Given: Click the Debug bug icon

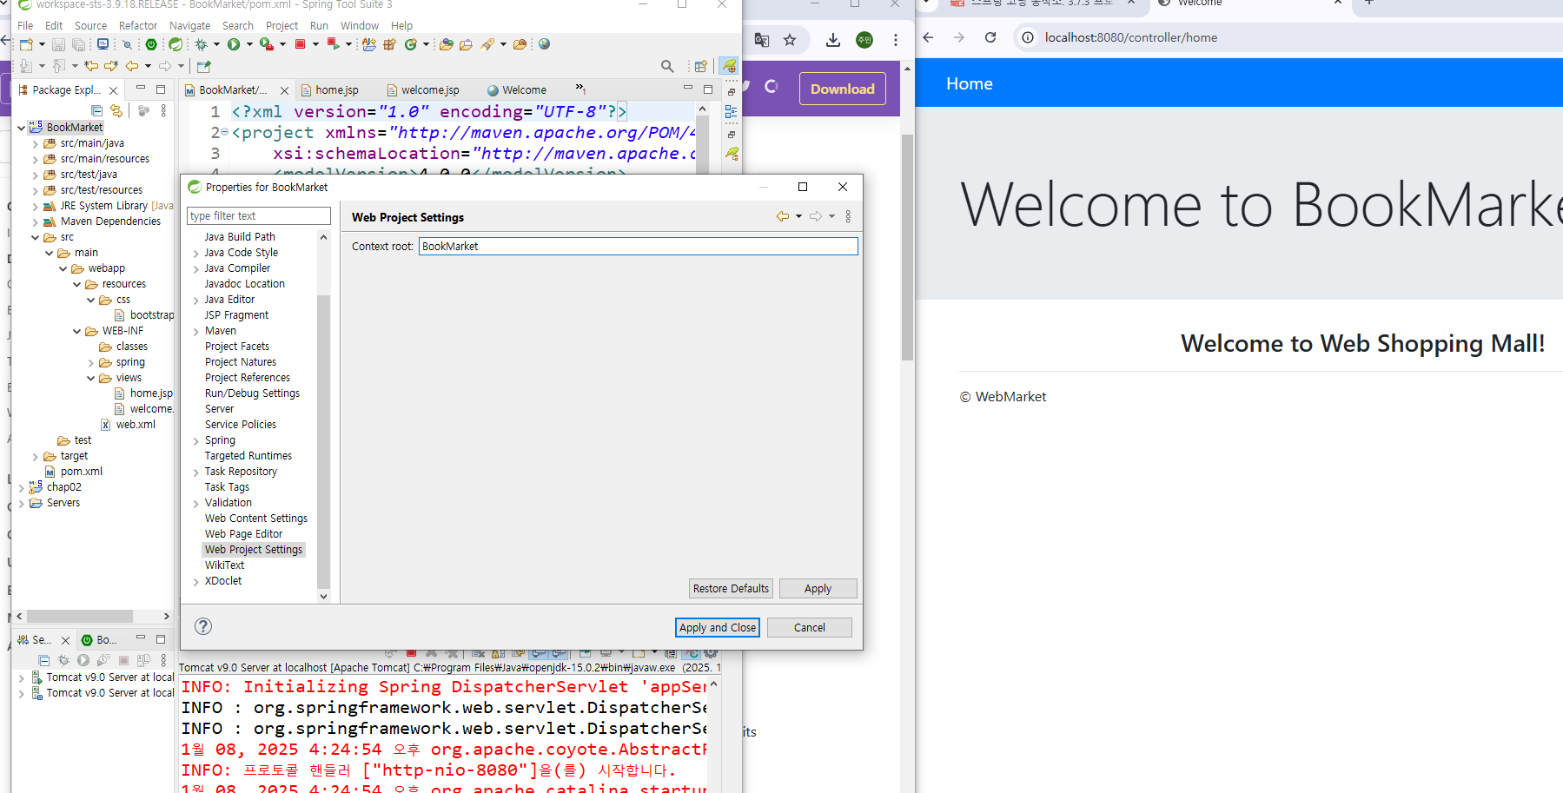Looking at the screenshot, I should tap(202, 44).
